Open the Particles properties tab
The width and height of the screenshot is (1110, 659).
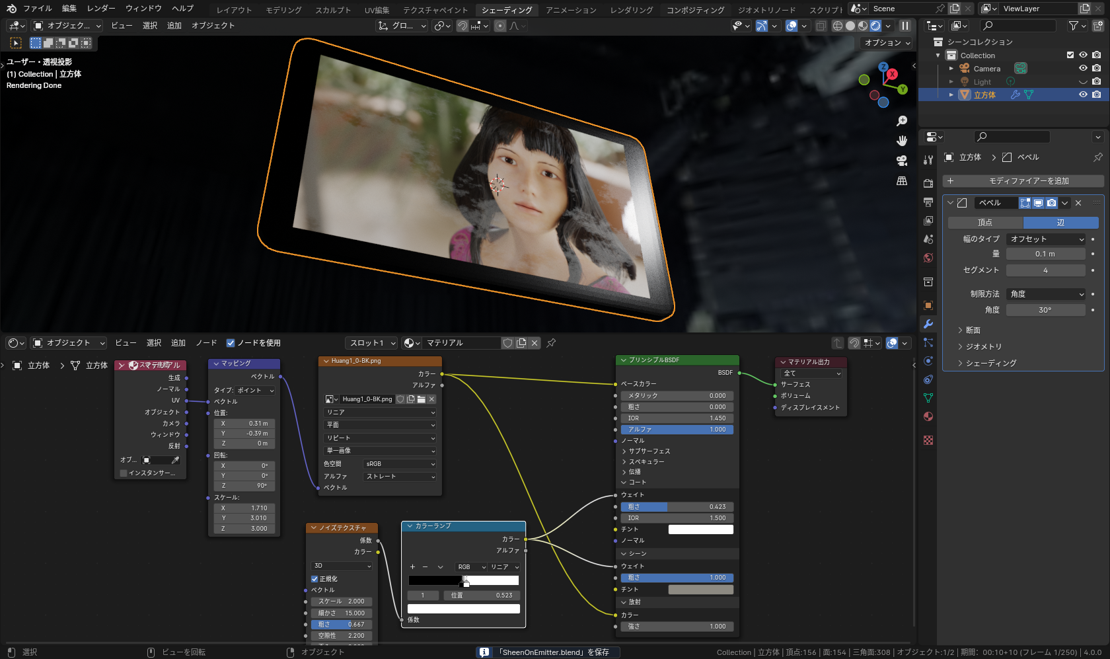point(928,342)
